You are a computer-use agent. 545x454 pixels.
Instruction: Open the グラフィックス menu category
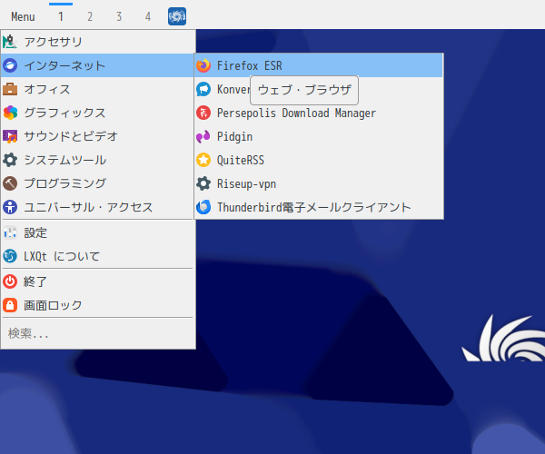(97, 113)
